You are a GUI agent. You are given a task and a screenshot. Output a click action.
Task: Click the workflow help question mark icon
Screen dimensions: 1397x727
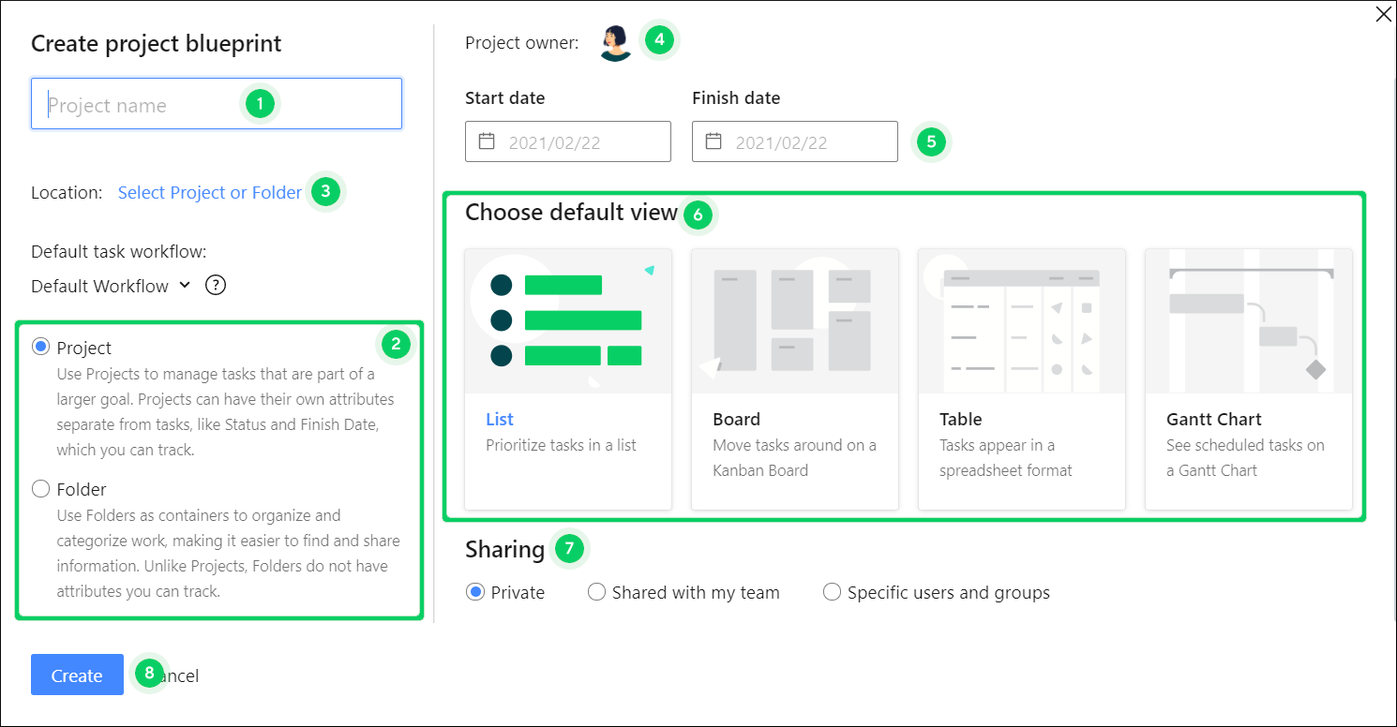tap(215, 285)
